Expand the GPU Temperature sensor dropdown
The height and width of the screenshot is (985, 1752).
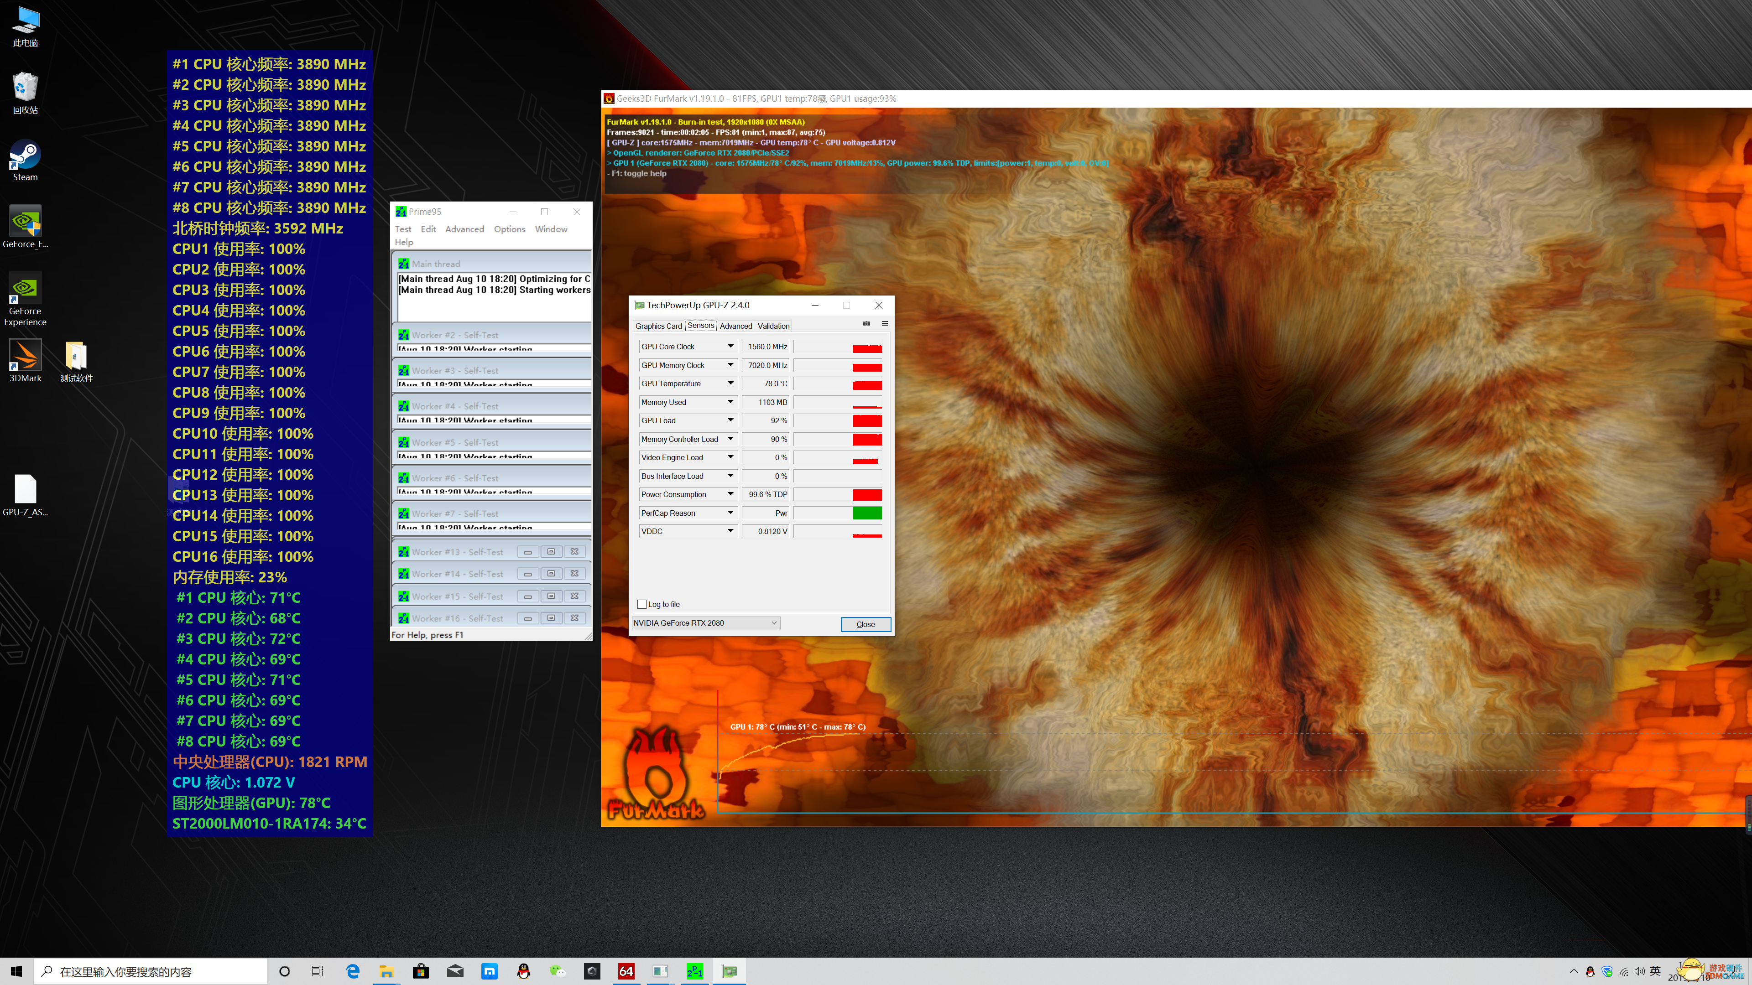(730, 384)
